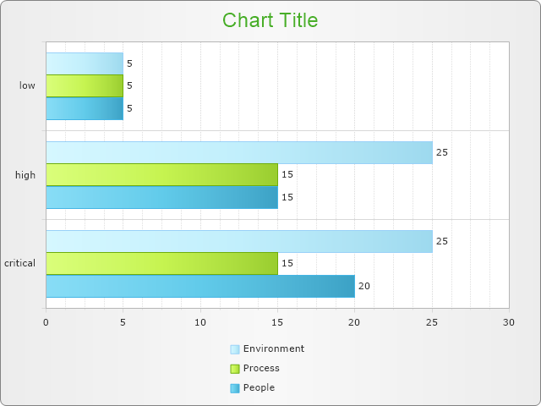Select the People bar in high group

(x=161, y=197)
